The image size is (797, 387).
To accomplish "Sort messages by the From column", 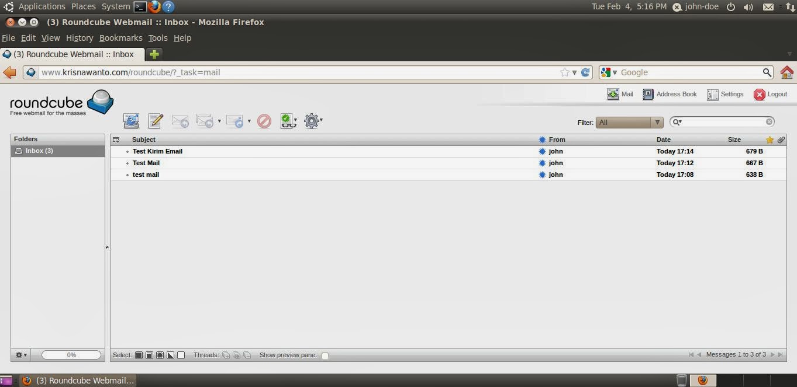I will click(557, 140).
